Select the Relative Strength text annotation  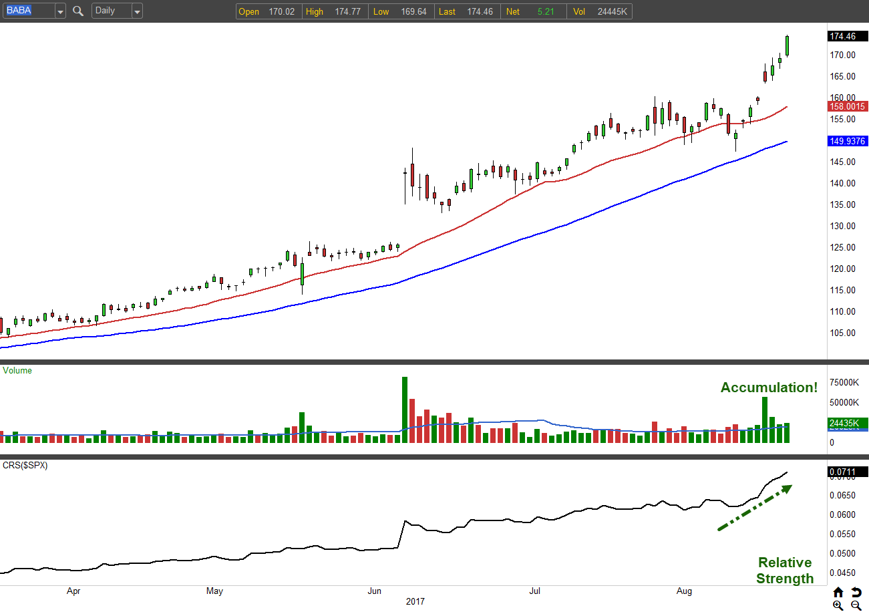785,571
